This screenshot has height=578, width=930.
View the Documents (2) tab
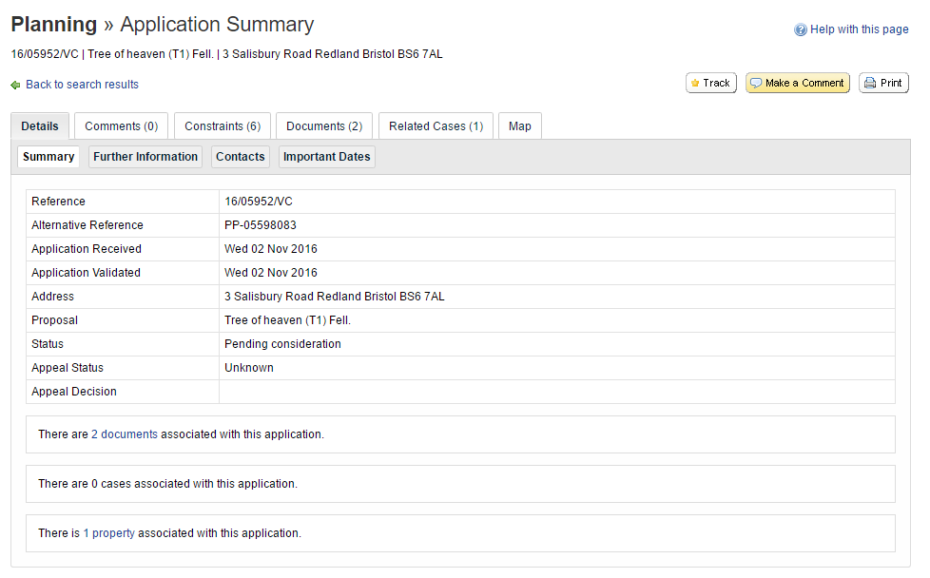[323, 125]
